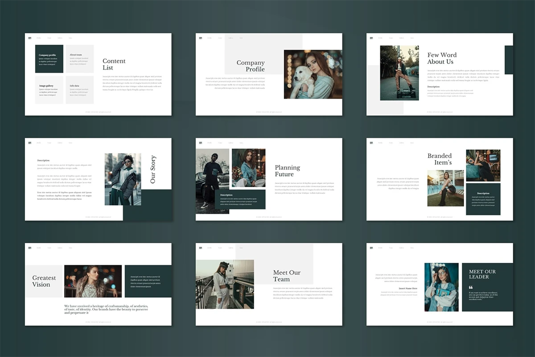535x357 pixels.
Task: Click the logo icon on Planning Future slide
Action: tap(201, 143)
